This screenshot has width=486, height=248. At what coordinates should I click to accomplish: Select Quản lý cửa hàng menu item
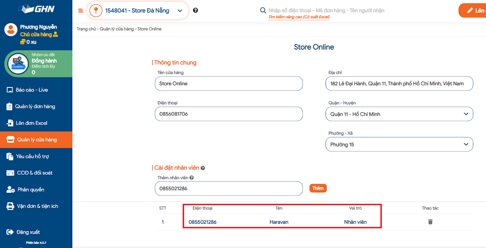[x=36, y=139]
